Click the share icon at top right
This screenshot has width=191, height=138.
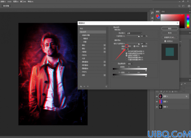click(189, 6)
